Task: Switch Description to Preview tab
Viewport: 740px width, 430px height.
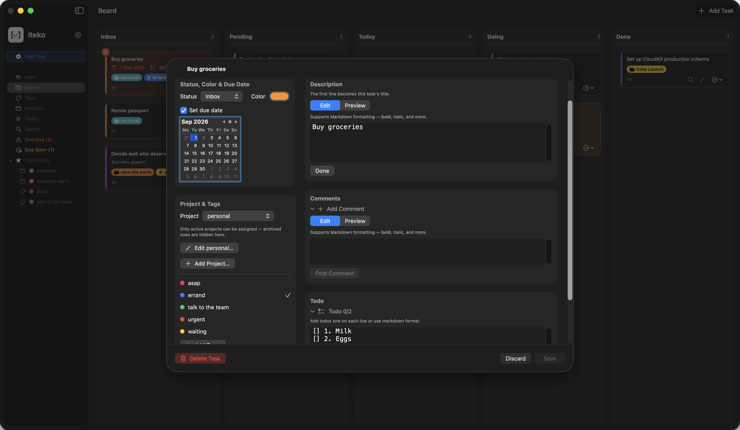Action: click(355, 105)
